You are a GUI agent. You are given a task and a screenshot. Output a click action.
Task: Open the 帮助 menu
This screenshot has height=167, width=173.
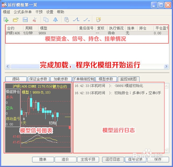61,12
